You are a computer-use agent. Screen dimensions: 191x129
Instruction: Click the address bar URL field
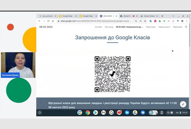coord(92,21)
